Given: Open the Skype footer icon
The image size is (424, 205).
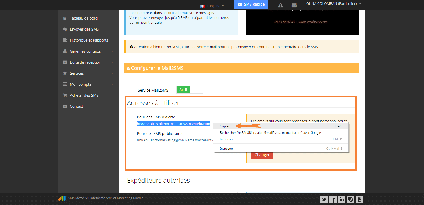Looking at the screenshot, I should [351, 199].
